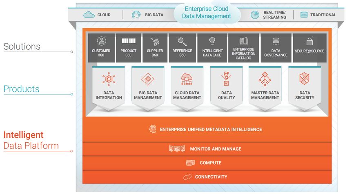347x194 pixels.
Task: Click the Product 360 barcode icon
Action: [x=129, y=41]
